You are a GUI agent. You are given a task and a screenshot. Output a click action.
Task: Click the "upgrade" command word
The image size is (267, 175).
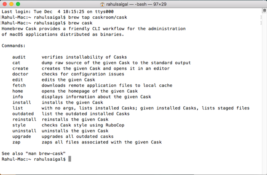(x=22, y=136)
